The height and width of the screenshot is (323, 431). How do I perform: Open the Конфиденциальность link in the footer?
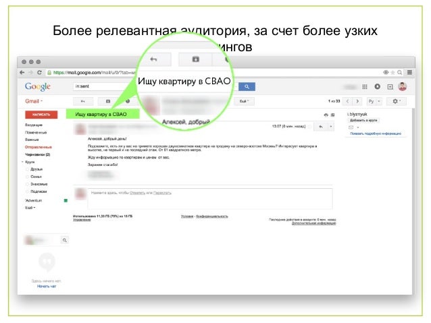point(212,216)
